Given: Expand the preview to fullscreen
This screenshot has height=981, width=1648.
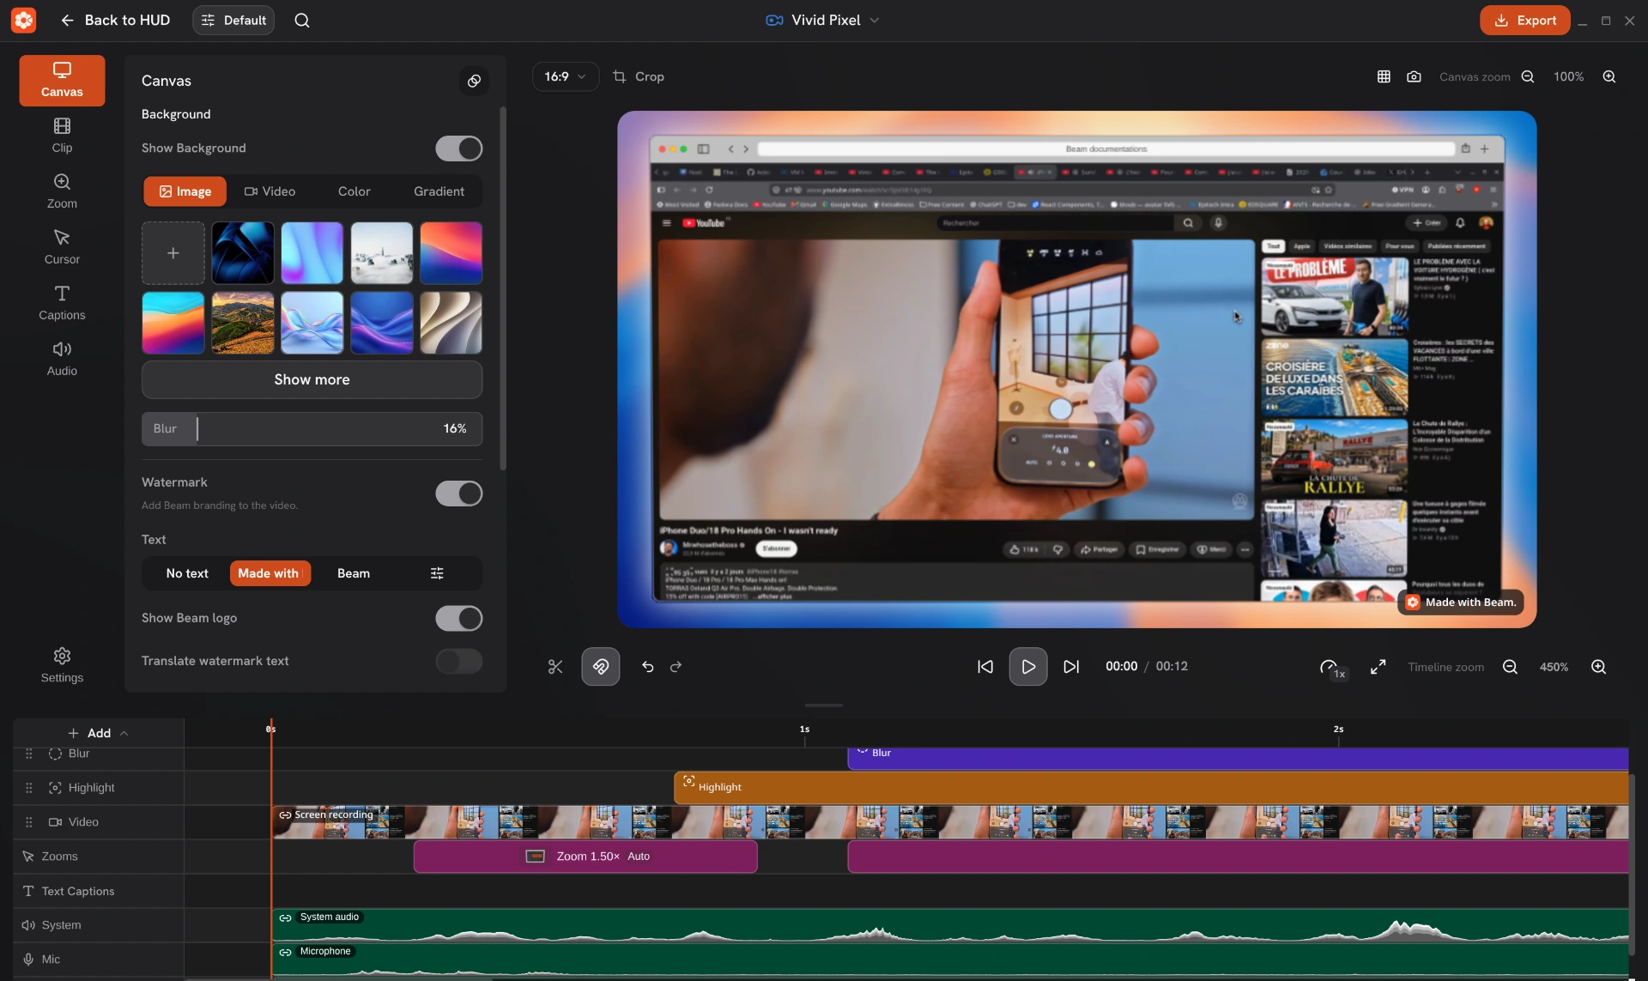Looking at the screenshot, I should tap(1378, 667).
